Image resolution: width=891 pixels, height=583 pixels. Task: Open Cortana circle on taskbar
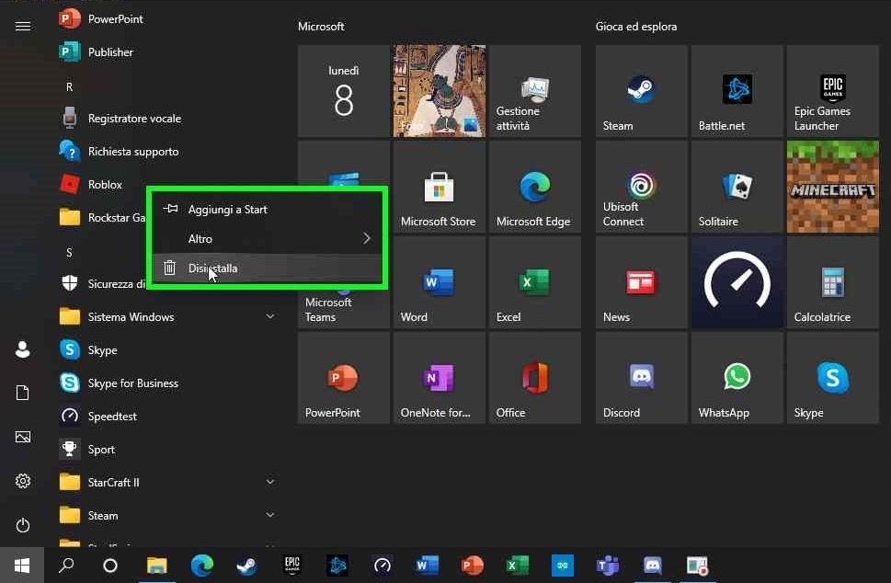pyautogui.click(x=110, y=566)
